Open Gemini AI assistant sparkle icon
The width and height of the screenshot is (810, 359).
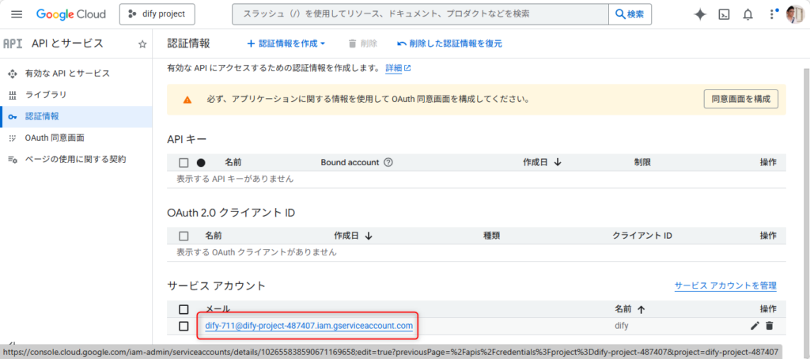(699, 14)
